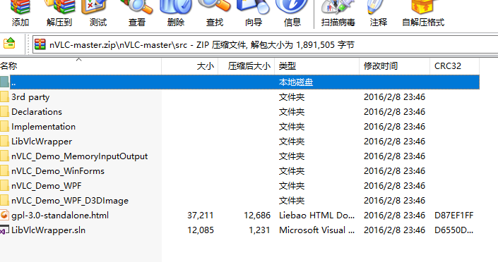Click the Test (测试) toolbar icon

(97, 13)
